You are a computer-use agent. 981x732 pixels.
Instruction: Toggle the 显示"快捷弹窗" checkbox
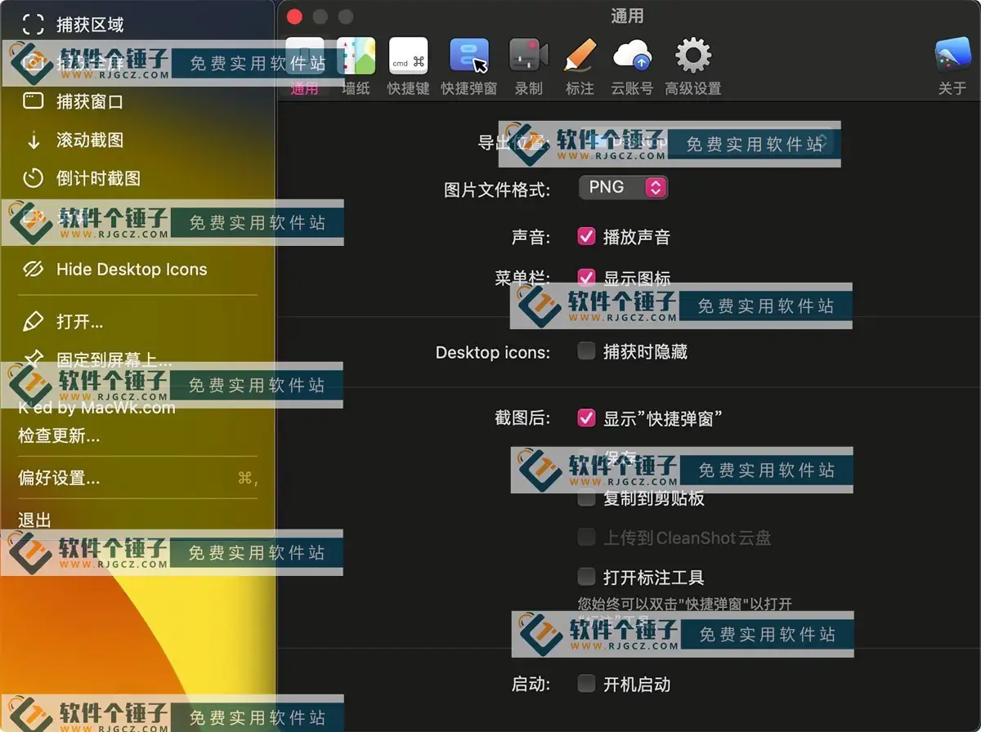click(586, 418)
